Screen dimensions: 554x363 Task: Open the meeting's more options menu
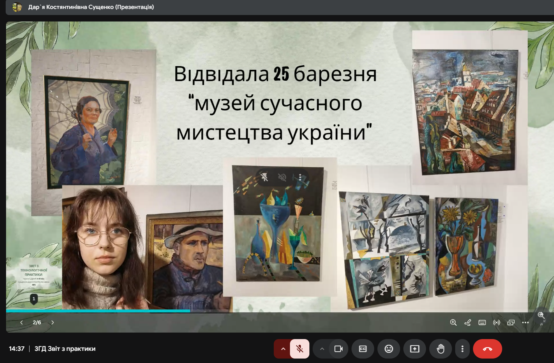(x=462, y=349)
